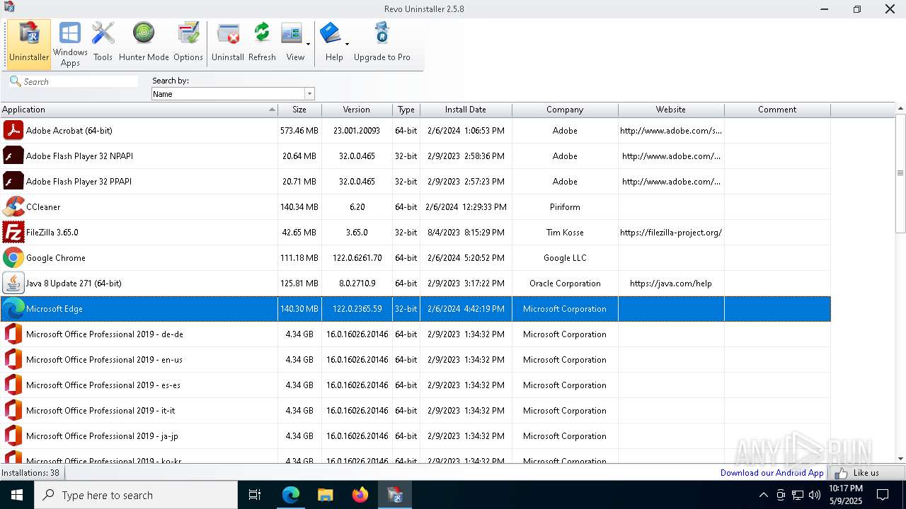Image resolution: width=906 pixels, height=509 pixels.
Task: Select Adobe Flash Player 32 NPAPI icon
Action: coord(13,156)
